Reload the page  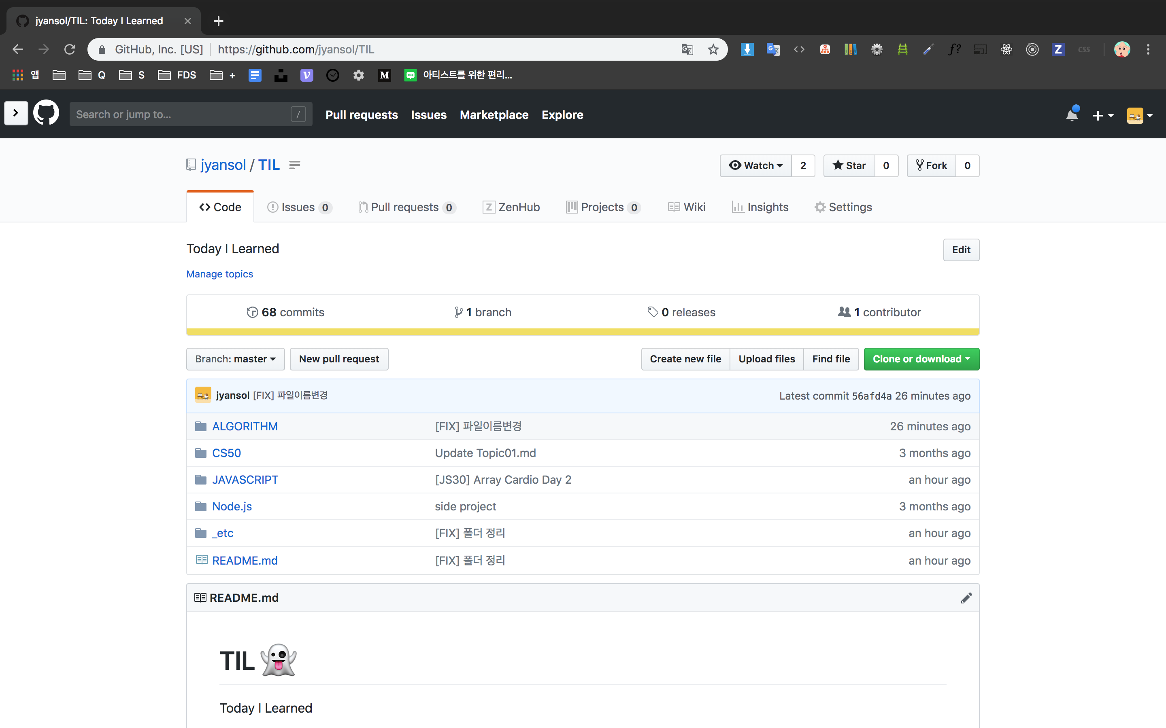(x=70, y=49)
